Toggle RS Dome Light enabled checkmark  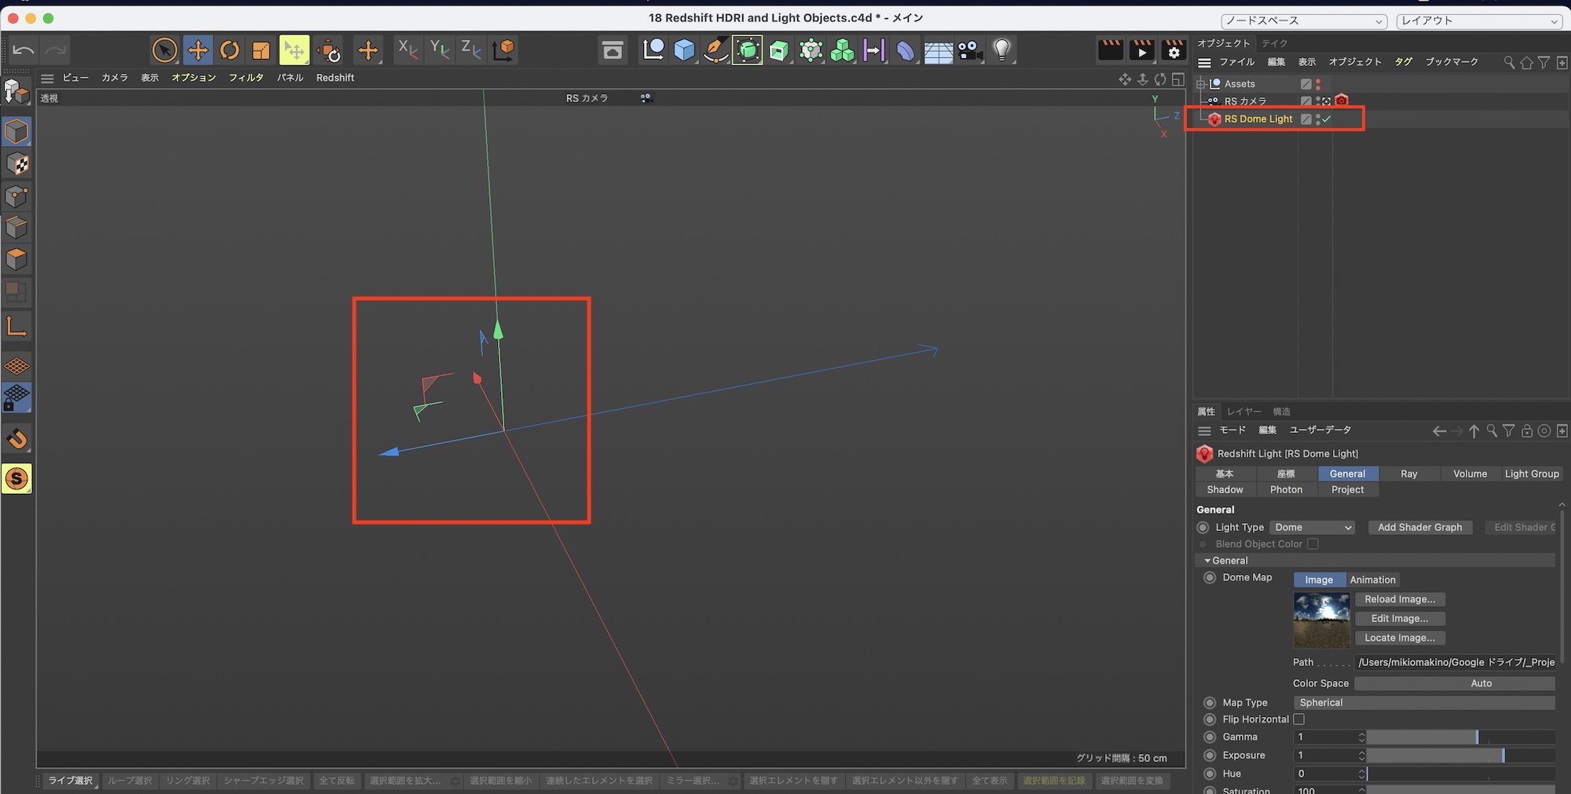point(1327,119)
